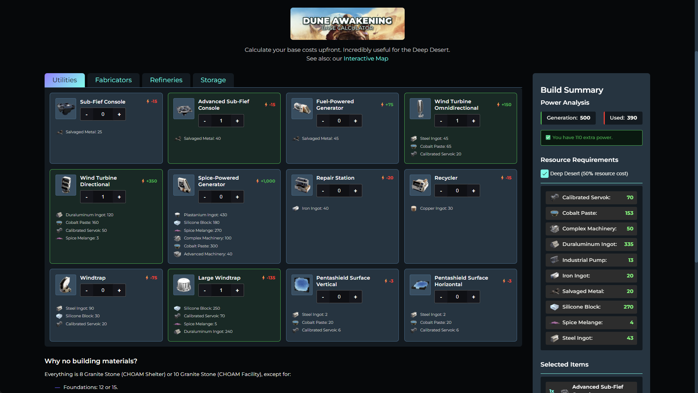This screenshot has height=393, width=698.
Task: Click the Repair Station item icon
Action: pos(302,185)
